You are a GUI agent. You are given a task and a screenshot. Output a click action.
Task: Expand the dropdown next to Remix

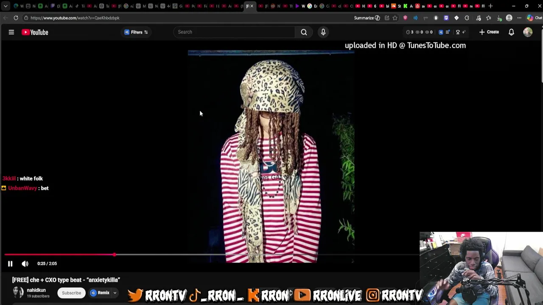(115, 293)
